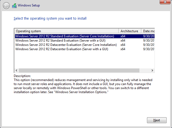
Task: Click the Windows Setup title bar icon
Action: coord(14,5)
